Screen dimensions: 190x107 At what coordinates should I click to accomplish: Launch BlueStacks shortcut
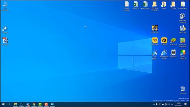173,41
